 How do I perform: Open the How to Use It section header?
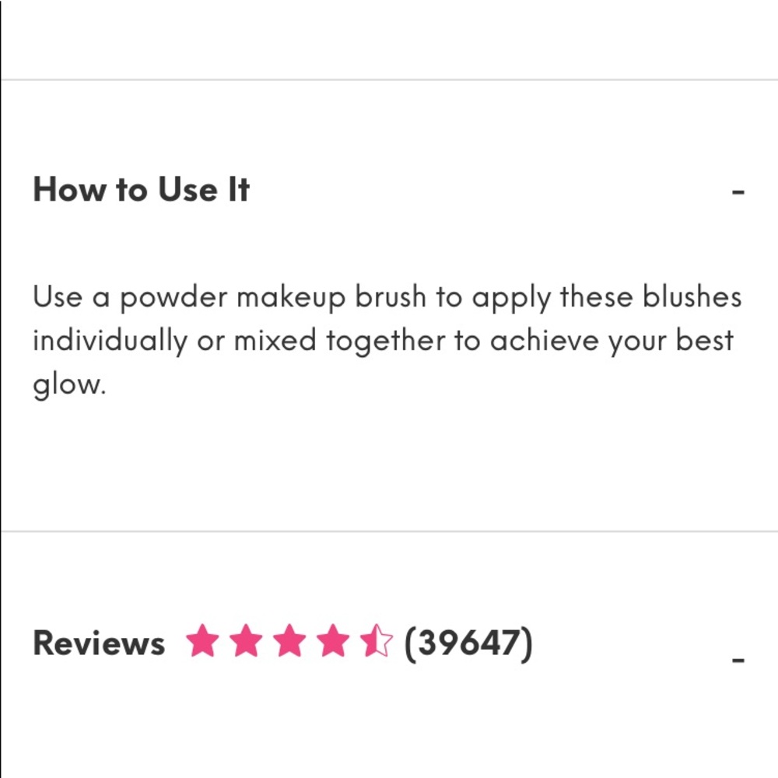click(x=140, y=190)
